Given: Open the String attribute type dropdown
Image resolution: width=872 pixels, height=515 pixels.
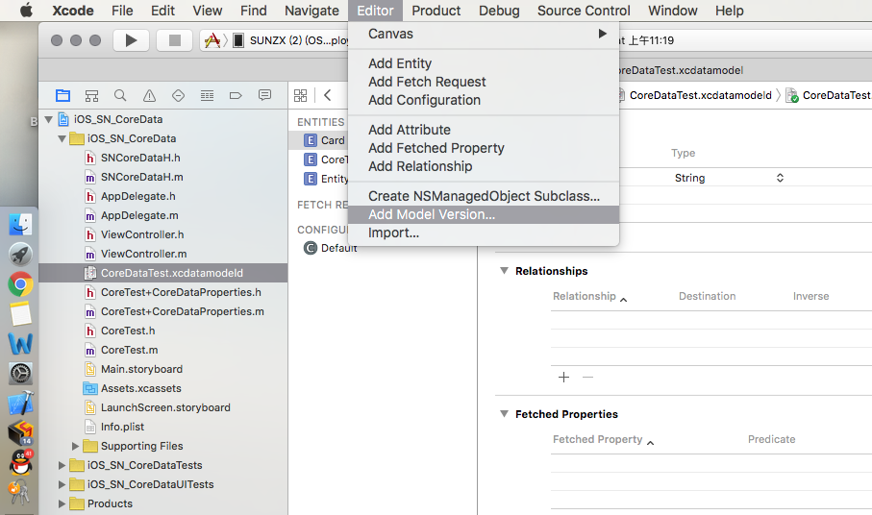Looking at the screenshot, I should click(x=729, y=178).
